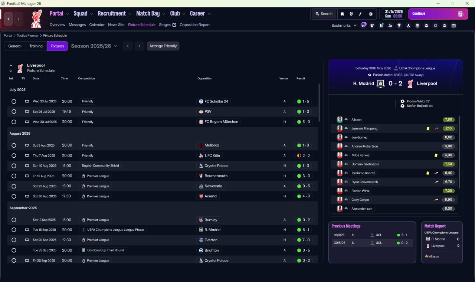
Task: Click the external link icon beside Stages
Action: pyautogui.click(x=174, y=25)
